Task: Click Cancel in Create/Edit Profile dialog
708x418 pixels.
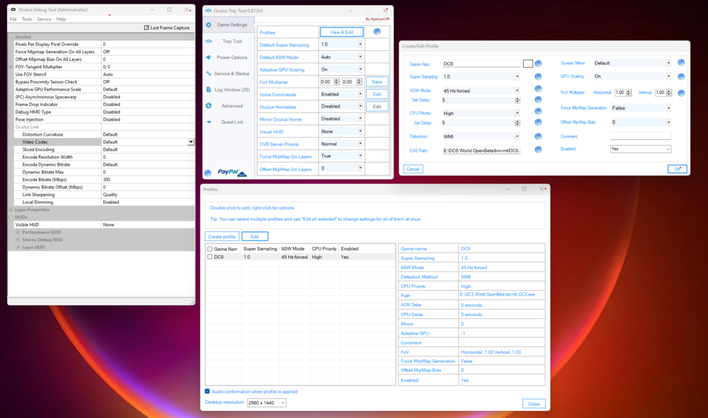Action: click(413, 169)
